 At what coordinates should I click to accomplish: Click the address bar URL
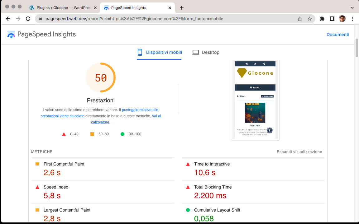134,19
